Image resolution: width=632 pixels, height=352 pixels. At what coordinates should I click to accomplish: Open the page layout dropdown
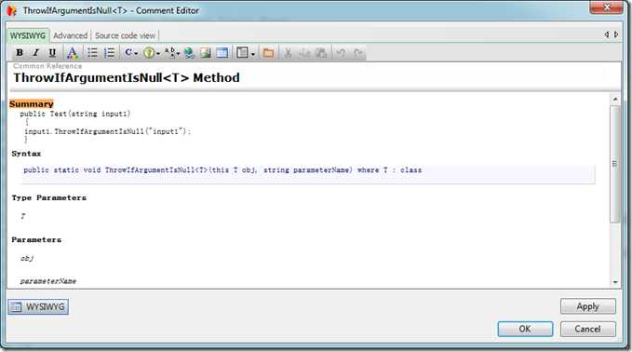tap(246, 52)
